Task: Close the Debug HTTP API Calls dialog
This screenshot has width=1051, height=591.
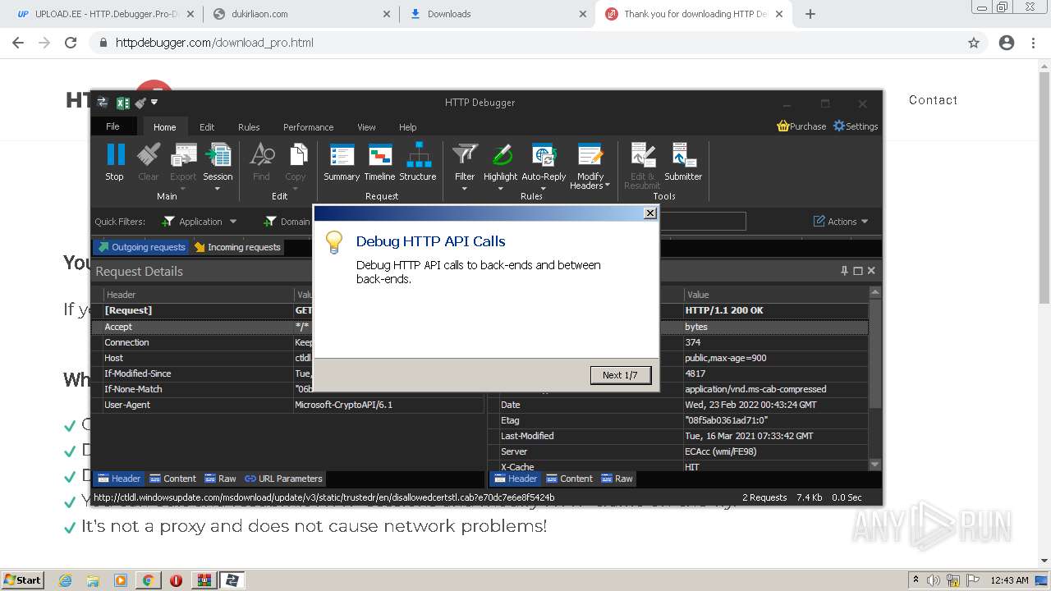Action: click(x=649, y=213)
